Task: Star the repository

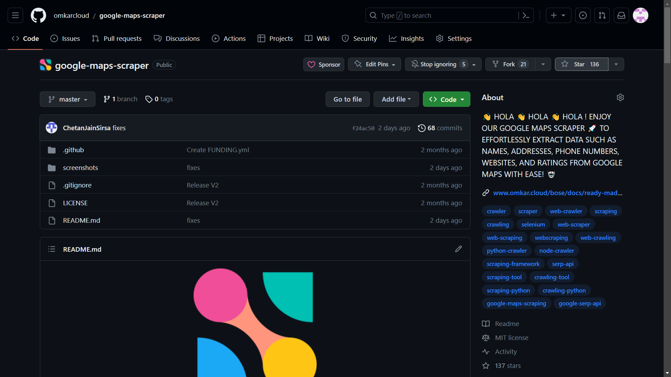Action: pyautogui.click(x=582, y=64)
